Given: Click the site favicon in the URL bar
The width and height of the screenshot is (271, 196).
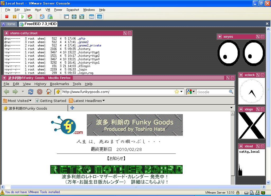Looking at the screenshot, I should 58,92.
